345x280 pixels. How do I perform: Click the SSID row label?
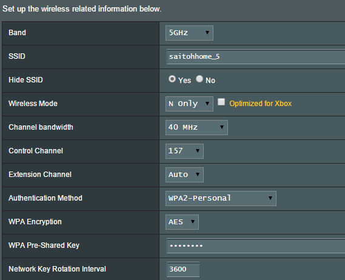(x=17, y=56)
